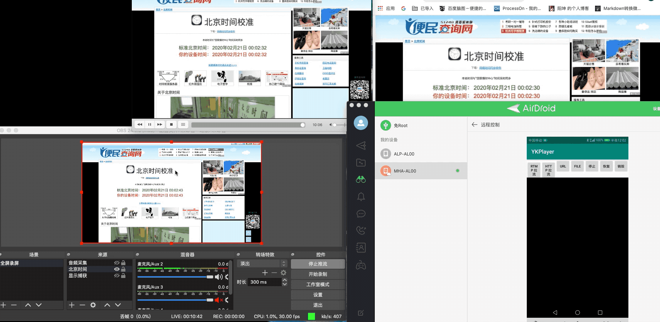Screen dimensions: 660x322
Task: Open AirDroid files folder icon
Action: click(361, 163)
